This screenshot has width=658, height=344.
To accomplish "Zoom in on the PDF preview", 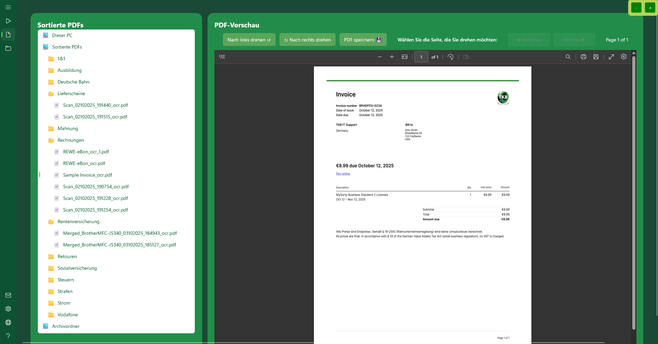I will [392, 57].
